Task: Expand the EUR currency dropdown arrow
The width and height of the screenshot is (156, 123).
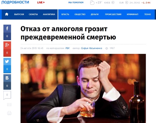Action: click(x=127, y=3)
